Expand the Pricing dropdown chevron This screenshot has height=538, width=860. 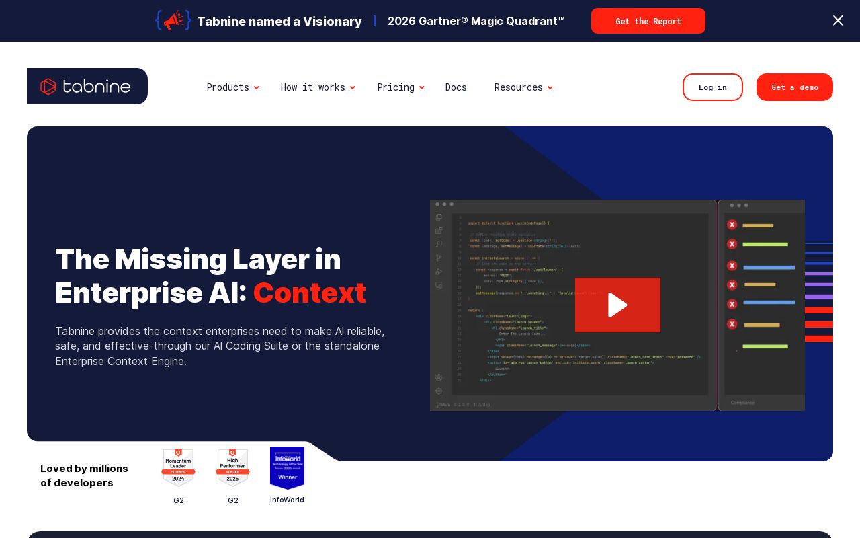click(422, 87)
